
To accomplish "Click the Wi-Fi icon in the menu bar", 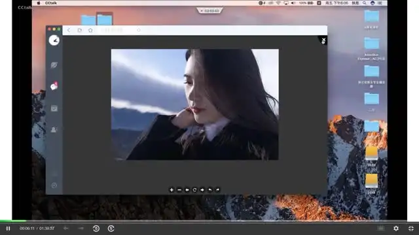I will pos(278,3).
